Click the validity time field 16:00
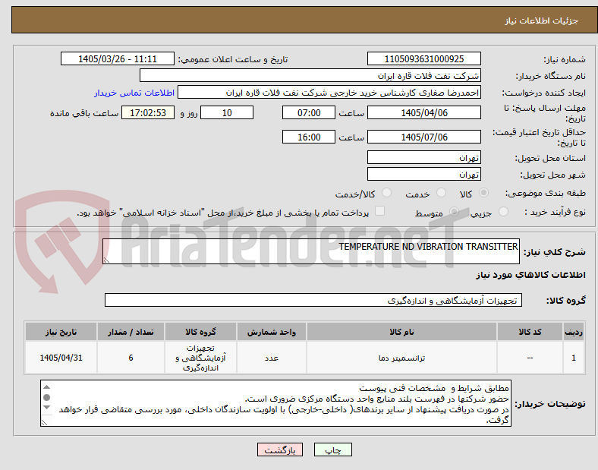Screen dimensions: 598x470 pyautogui.click(x=309, y=137)
